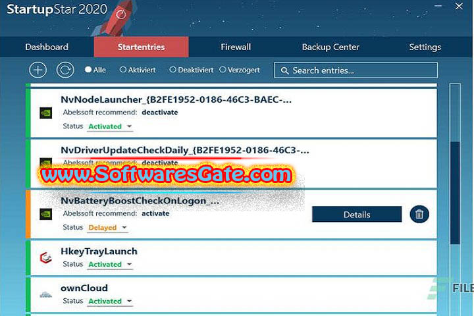Switch to the Startentries tab
The width and height of the screenshot is (474, 316).
(141, 47)
